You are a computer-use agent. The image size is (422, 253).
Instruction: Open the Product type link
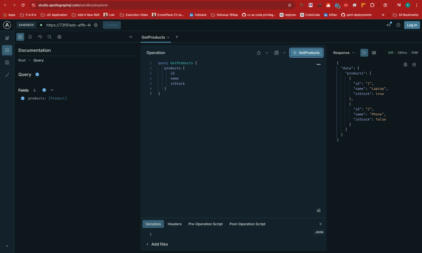click(x=58, y=98)
